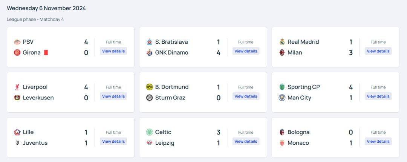The image size is (407, 162).
Task: Select the GNK Dinamo team name
Action: [x=171, y=52]
